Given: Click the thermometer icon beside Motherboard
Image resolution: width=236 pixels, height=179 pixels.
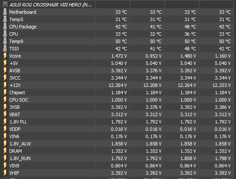Looking at the screenshot, I should [x=5, y=12].
